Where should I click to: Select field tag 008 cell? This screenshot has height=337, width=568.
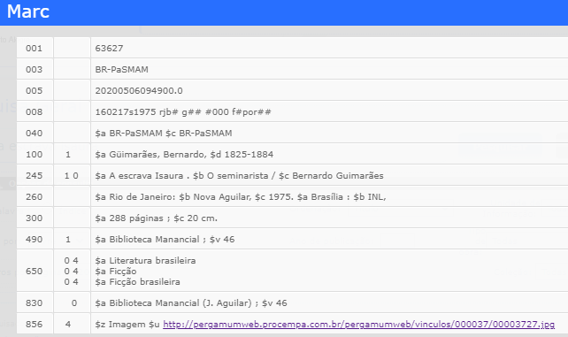pyautogui.click(x=34, y=111)
